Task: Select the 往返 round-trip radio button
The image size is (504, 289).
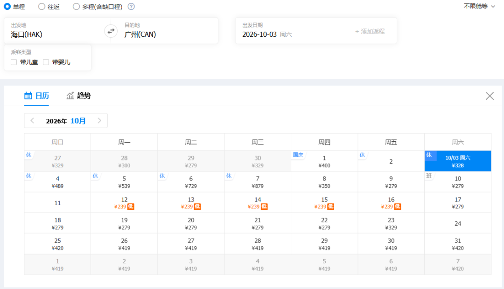Action: (42, 7)
